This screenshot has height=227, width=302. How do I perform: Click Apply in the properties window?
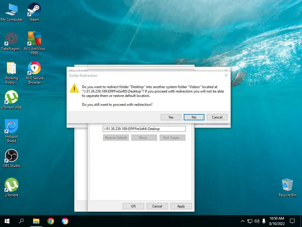[181, 206]
